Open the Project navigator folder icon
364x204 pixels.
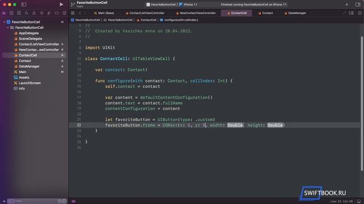[x=4, y=13]
